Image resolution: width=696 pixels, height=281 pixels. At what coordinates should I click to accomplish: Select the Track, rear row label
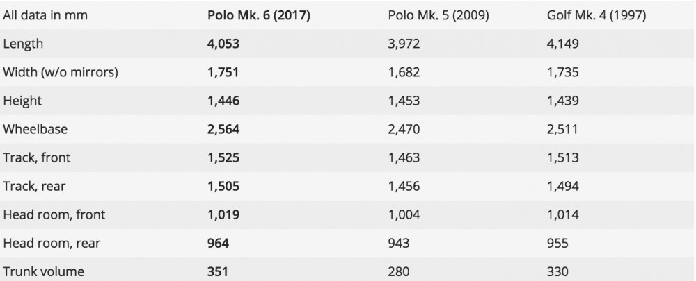click(x=34, y=187)
